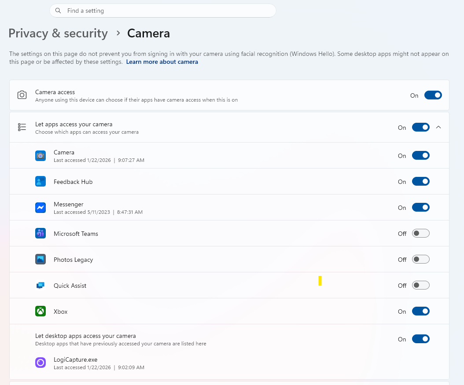Viewport: 464px width, 385px height.
Task: Click the "Let apps access your camera" heading
Action: tap(74, 124)
